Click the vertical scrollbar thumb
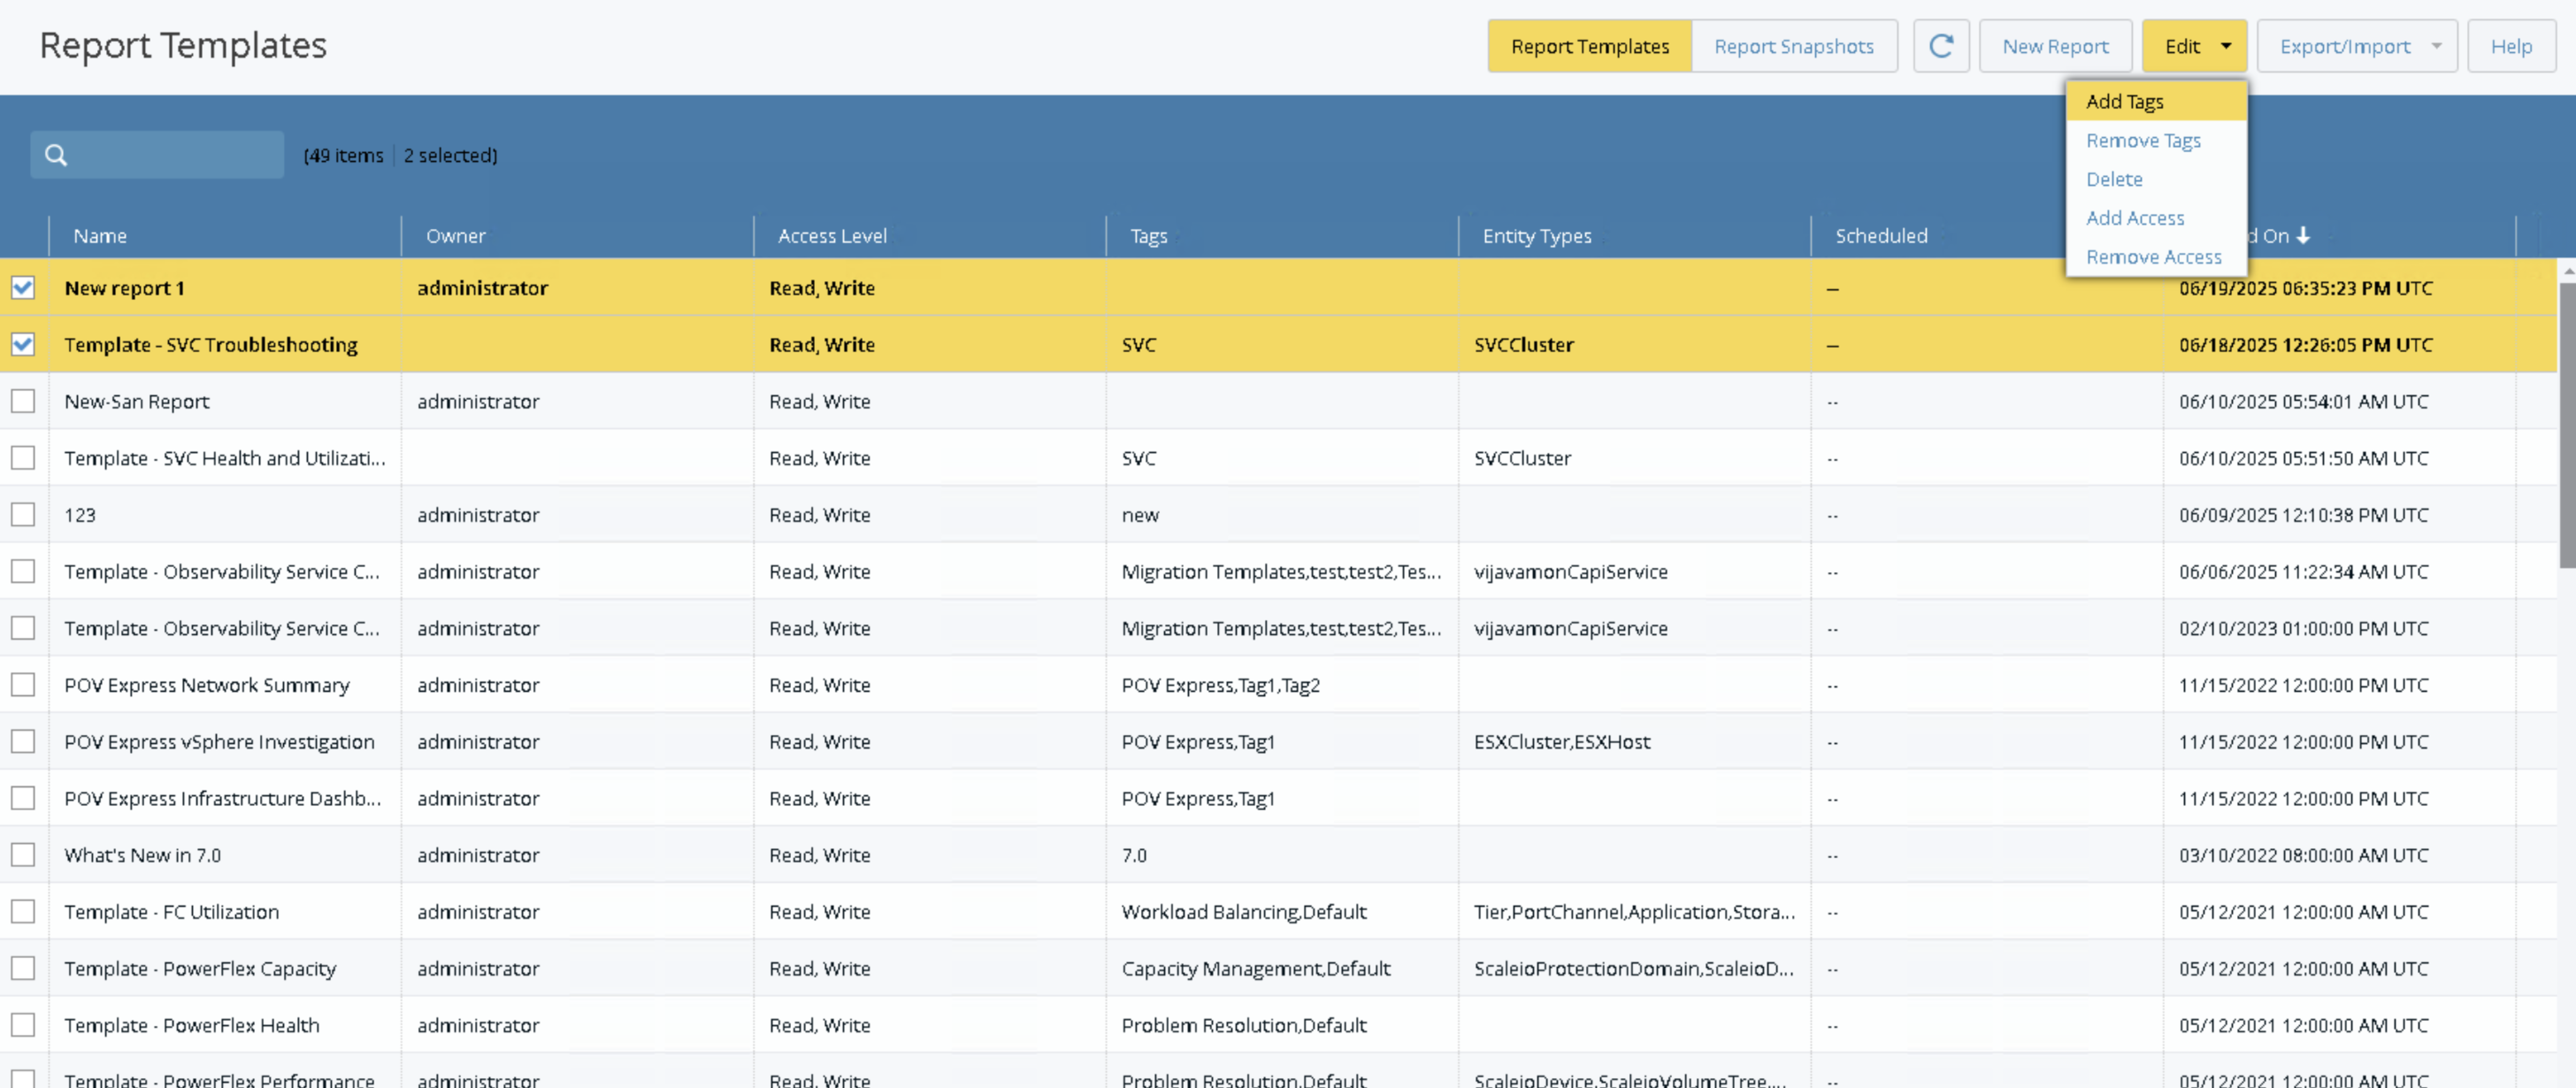This screenshot has width=2576, height=1088. click(x=2567, y=425)
